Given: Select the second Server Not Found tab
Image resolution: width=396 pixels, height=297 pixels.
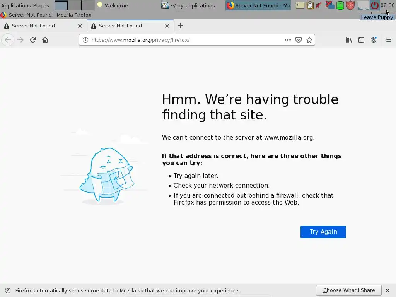Looking at the screenshot, I should [x=130, y=26].
